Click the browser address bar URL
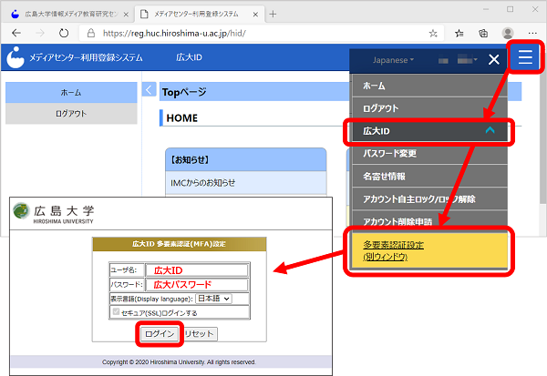This screenshot has width=547, height=376. (x=174, y=34)
